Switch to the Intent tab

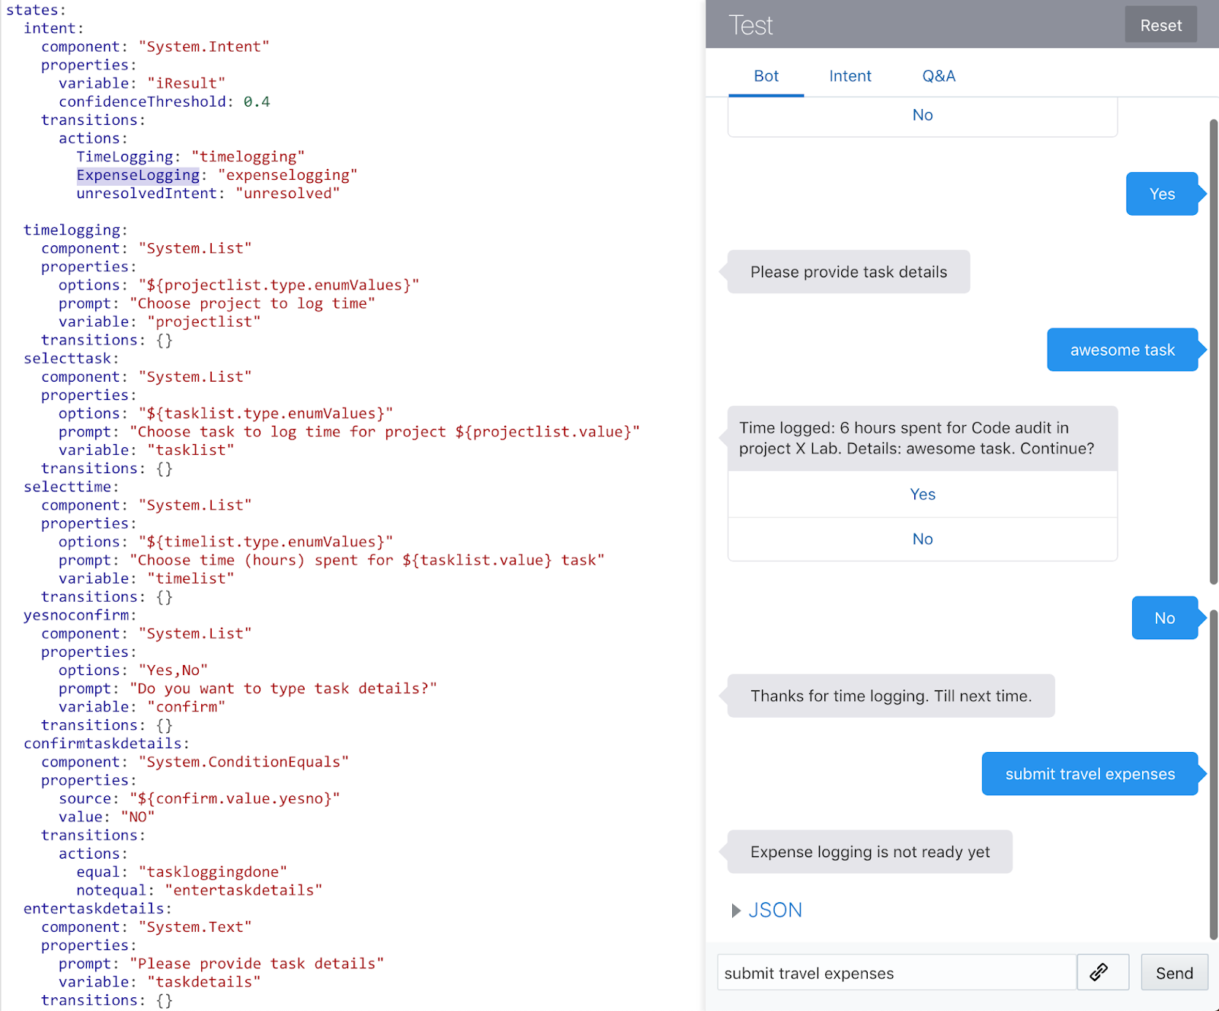(849, 75)
